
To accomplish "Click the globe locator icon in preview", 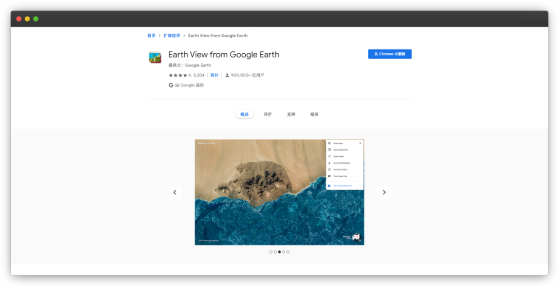I will (x=357, y=237).
